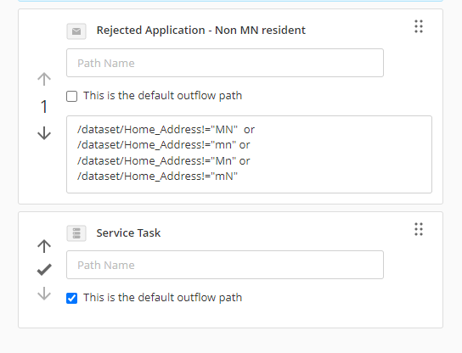This screenshot has height=353, width=462.
Task: Click the condition line containing "mN"
Action: tap(157, 176)
